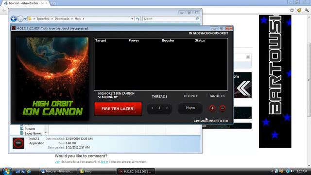Select Spoonfed in the Explorer breadcrumb
The width and height of the screenshot is (311, 175).
click(x=43, y=18)
